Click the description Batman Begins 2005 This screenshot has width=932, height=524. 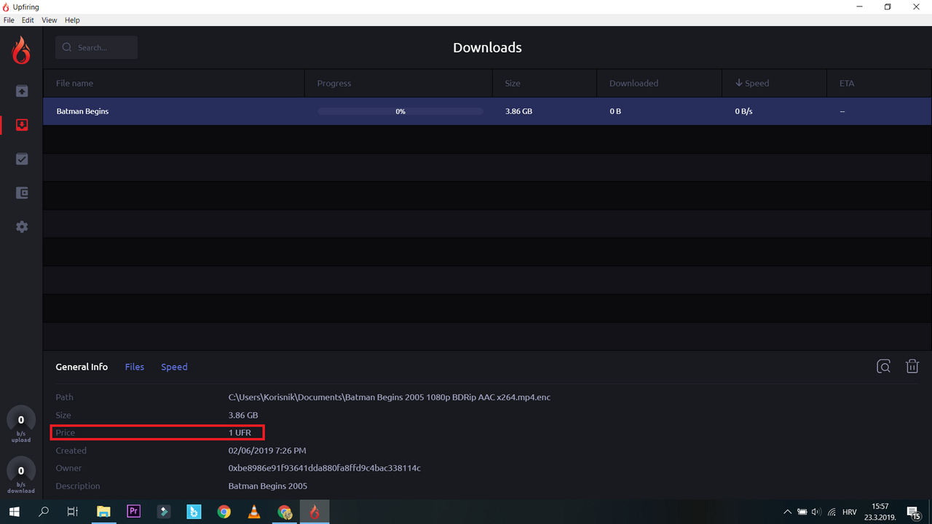tap(268, 485)
